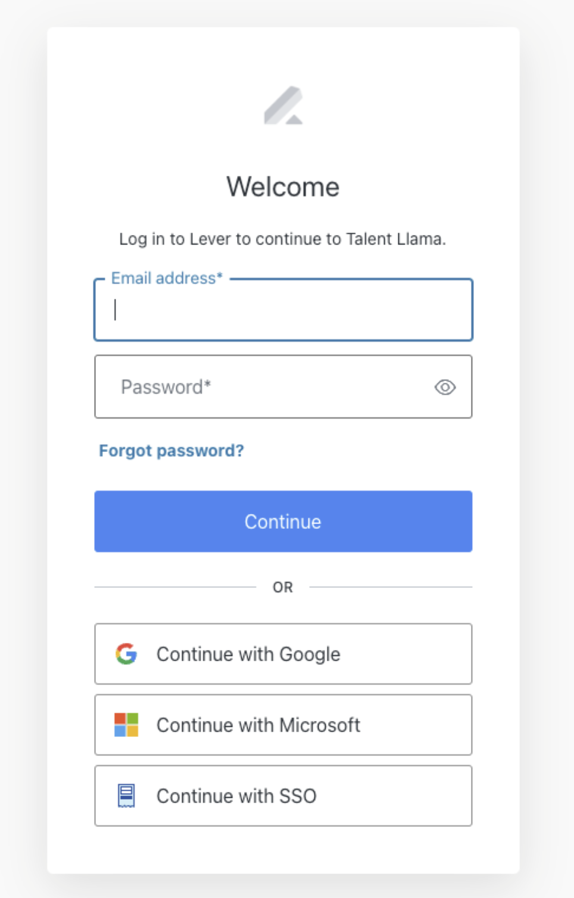
Task: Click the Password* placeholder text
Action: (166, 387)
